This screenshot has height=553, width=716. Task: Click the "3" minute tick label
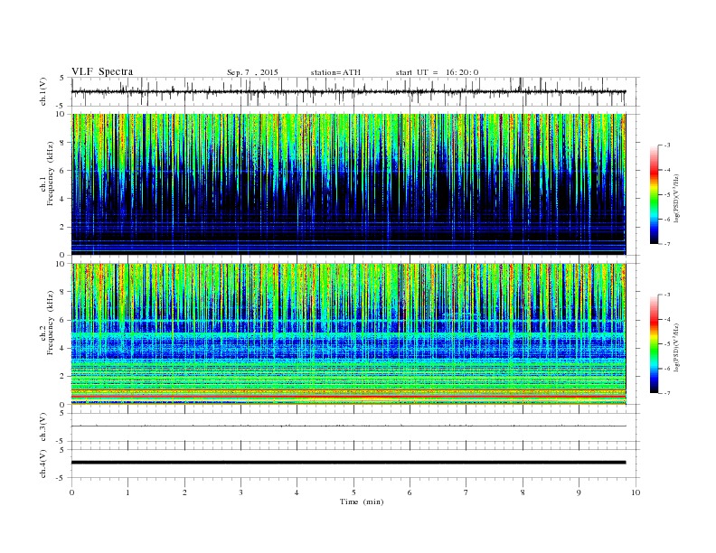pyautogui.click(x=240, y=492)
